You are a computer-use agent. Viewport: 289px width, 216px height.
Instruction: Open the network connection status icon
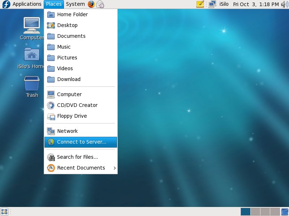[x=212, y=4]
